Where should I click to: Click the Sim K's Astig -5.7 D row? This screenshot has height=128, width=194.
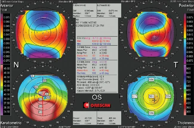(x=94, y=38)
